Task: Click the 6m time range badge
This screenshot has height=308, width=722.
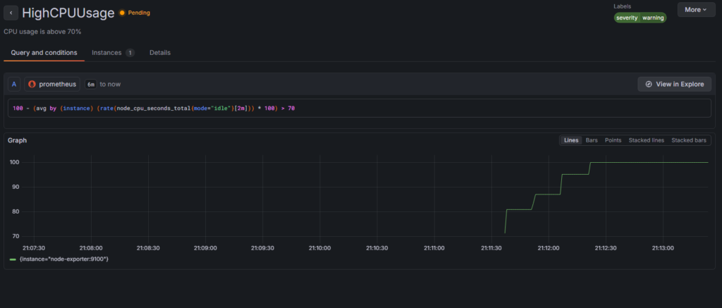Action: (90, 84)
